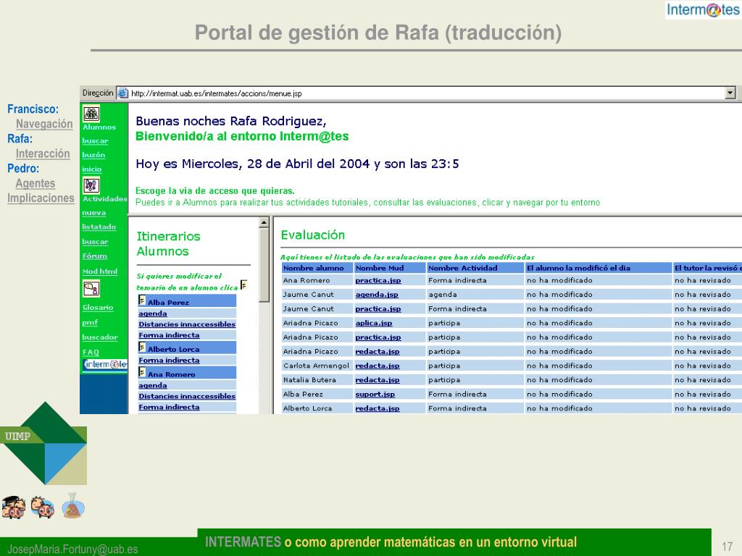Open the Actividades icon in the sidebar
Viewport: 742px width, 556px height.
[x=91, y=185]
